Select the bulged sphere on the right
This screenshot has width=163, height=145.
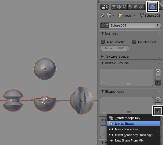[82, 101]
